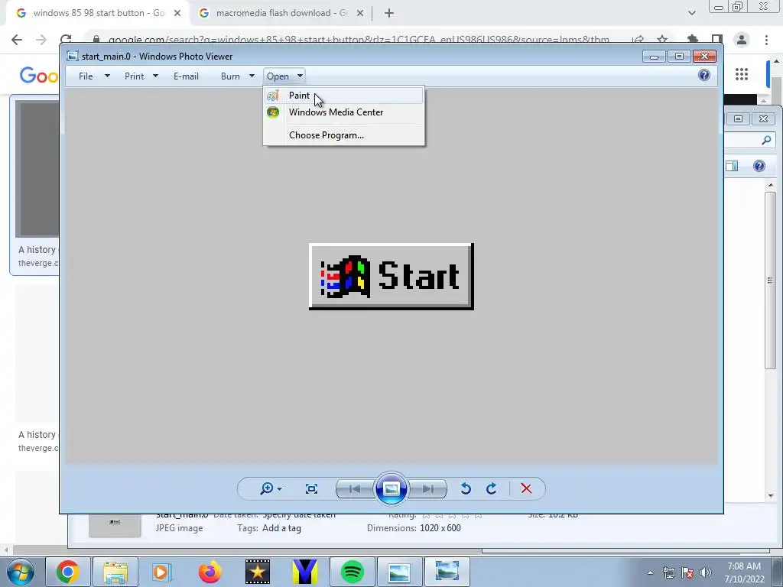Open the film-star app on taskbar
783x587 pixels.
258,572
